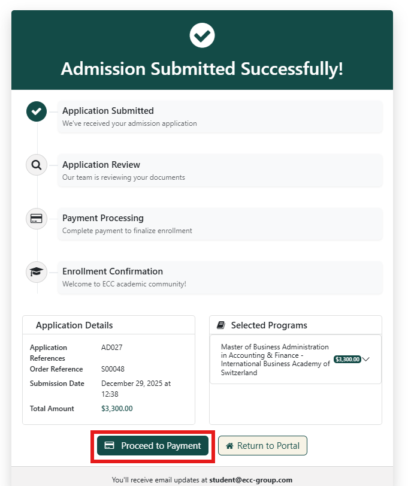
Task: Click the book icon beside Selected Programs
Action: [x=220, y=325]
